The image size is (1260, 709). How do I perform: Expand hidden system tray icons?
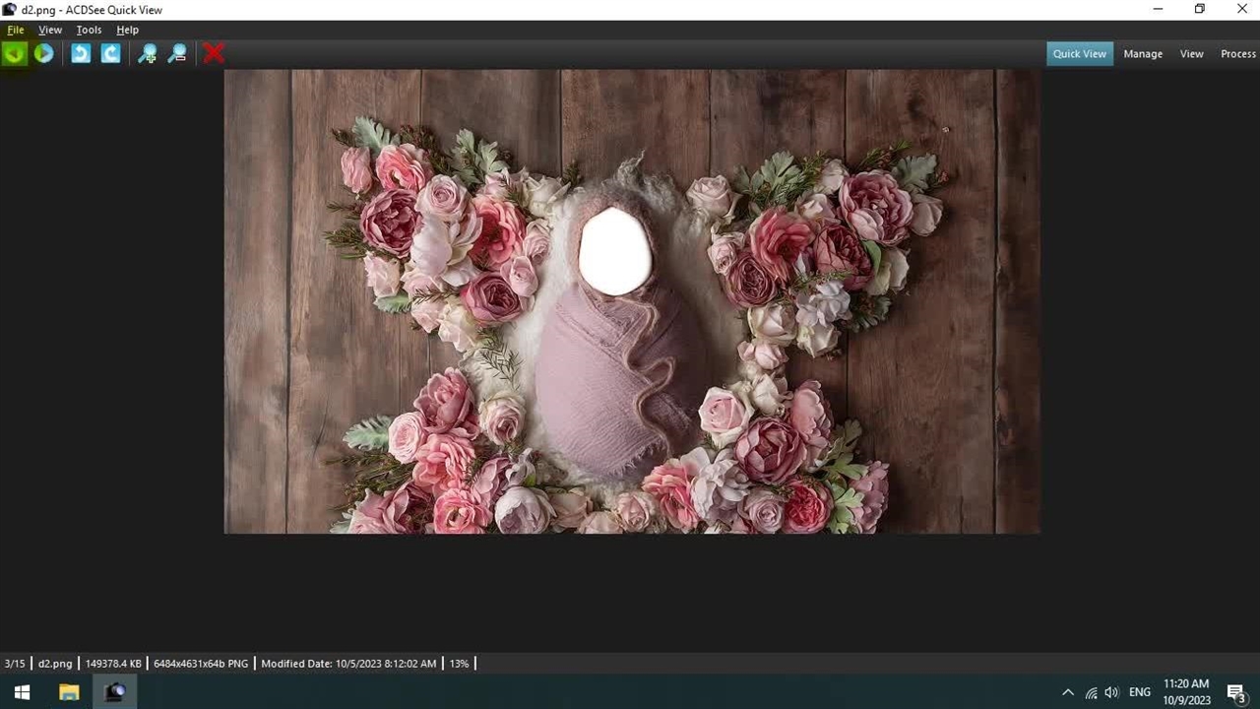(1067, 692)
